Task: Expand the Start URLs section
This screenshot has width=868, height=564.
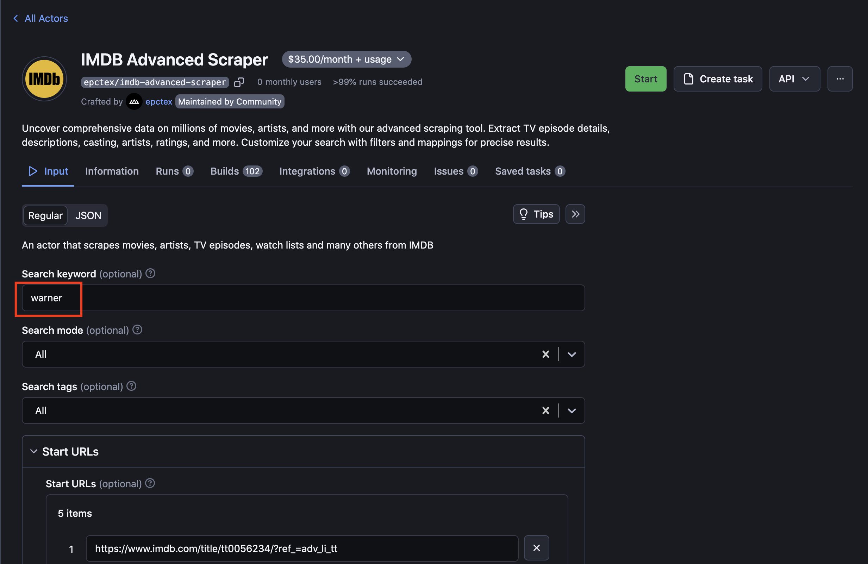Action: (33, 451)
